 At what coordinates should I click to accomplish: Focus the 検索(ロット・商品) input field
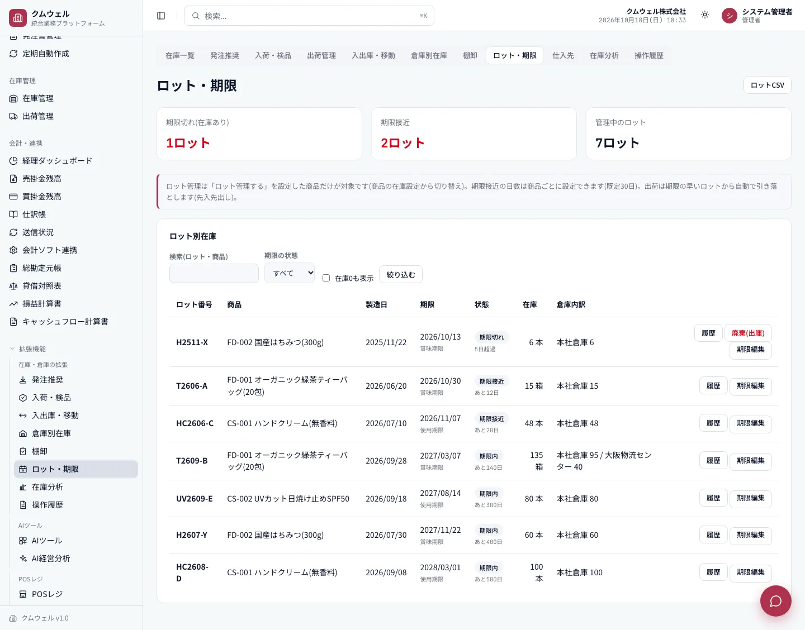(214, 274)
